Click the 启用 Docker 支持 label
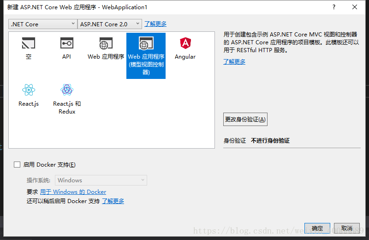The width and height of the screenshot is (369, 240). click(49, 165)
